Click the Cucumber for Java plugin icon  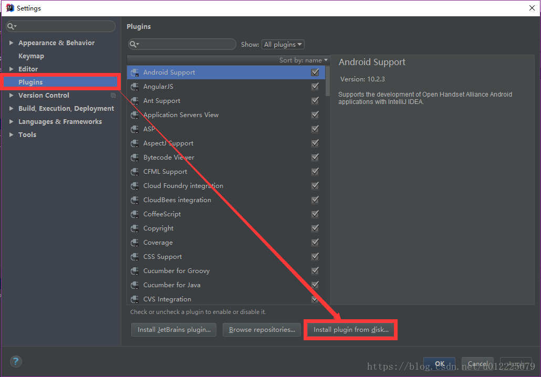[135, 285]
